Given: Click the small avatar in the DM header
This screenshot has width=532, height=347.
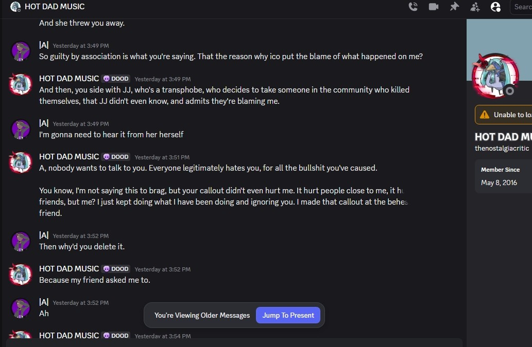Looking at the screenshot, I should tap(15, 7).
